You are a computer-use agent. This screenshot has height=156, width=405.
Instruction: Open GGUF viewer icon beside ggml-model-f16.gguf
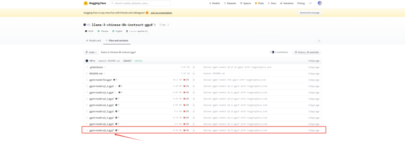point(115,80)
